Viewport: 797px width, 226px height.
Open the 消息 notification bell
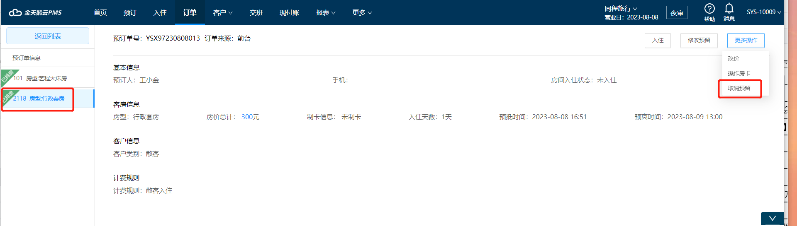(x=729, y=12)
